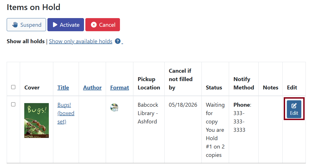Click the Waiting for copy status text
The width and height of the screenshot is (313, 168).
point(215,113)
